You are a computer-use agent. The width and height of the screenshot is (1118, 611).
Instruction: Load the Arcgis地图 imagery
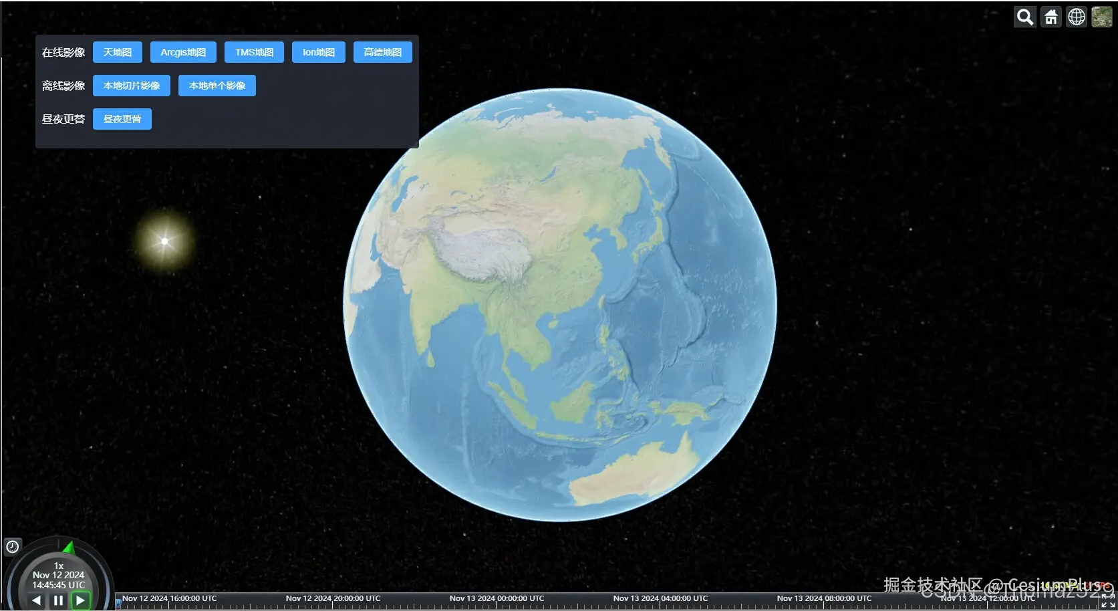pyautogui.click(x=183, y=52)
